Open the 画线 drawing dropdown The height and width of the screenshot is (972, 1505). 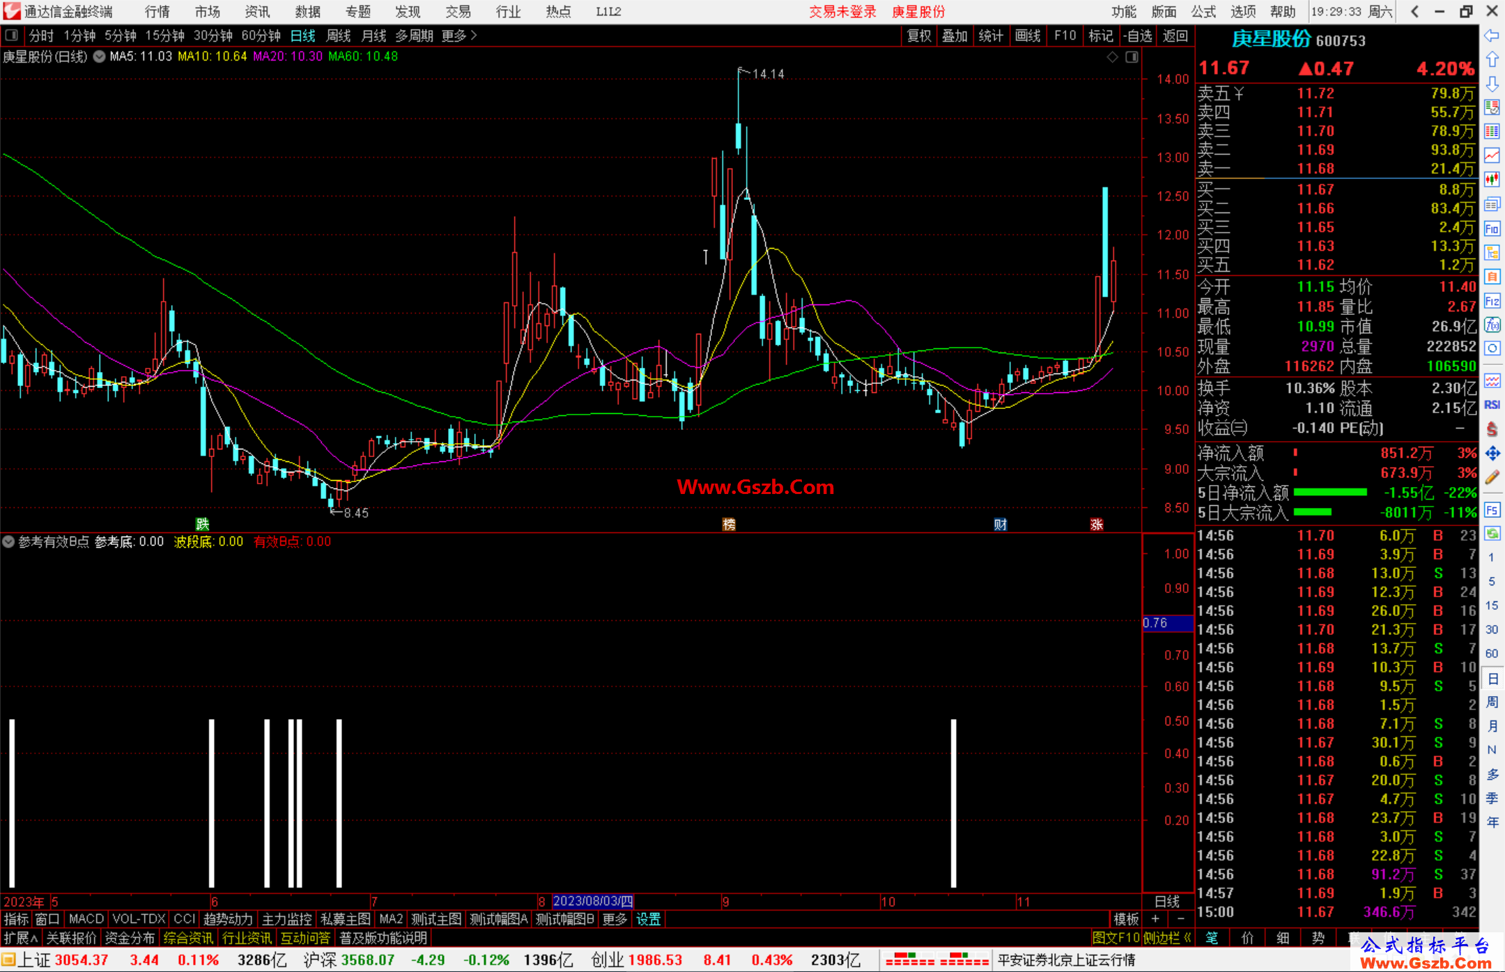tap(1028, 36)
